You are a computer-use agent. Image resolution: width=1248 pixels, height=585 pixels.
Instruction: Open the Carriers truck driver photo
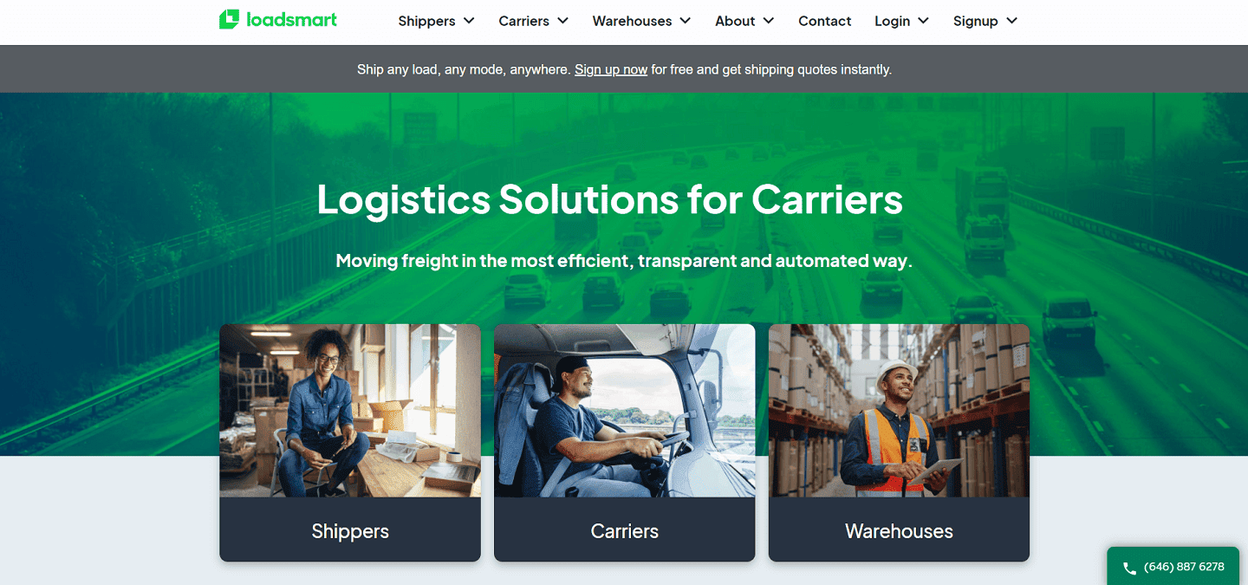pyautogui.click(x=625, y=411)
